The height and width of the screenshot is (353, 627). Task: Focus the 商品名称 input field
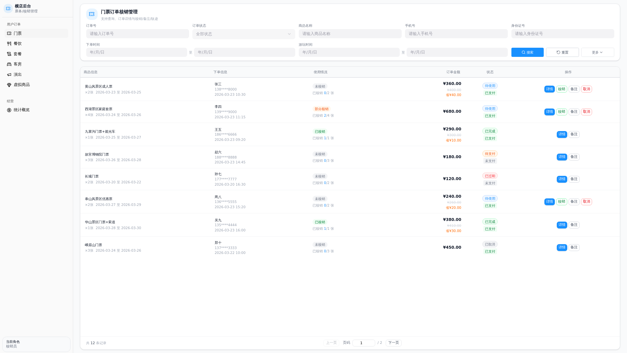(x=350, y=34)
